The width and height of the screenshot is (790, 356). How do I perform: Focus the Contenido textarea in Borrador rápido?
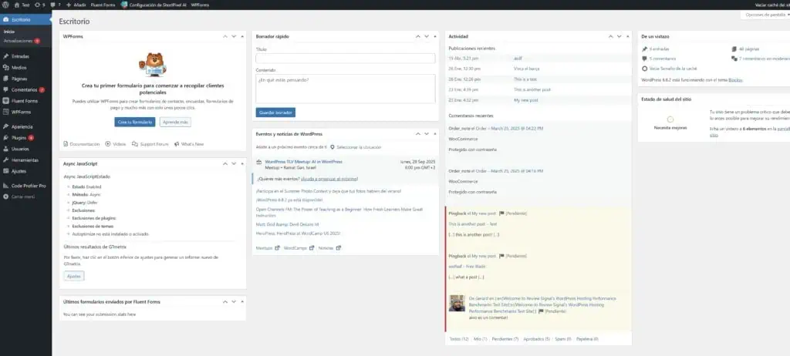pyautogui.click(x=345, y=89)
